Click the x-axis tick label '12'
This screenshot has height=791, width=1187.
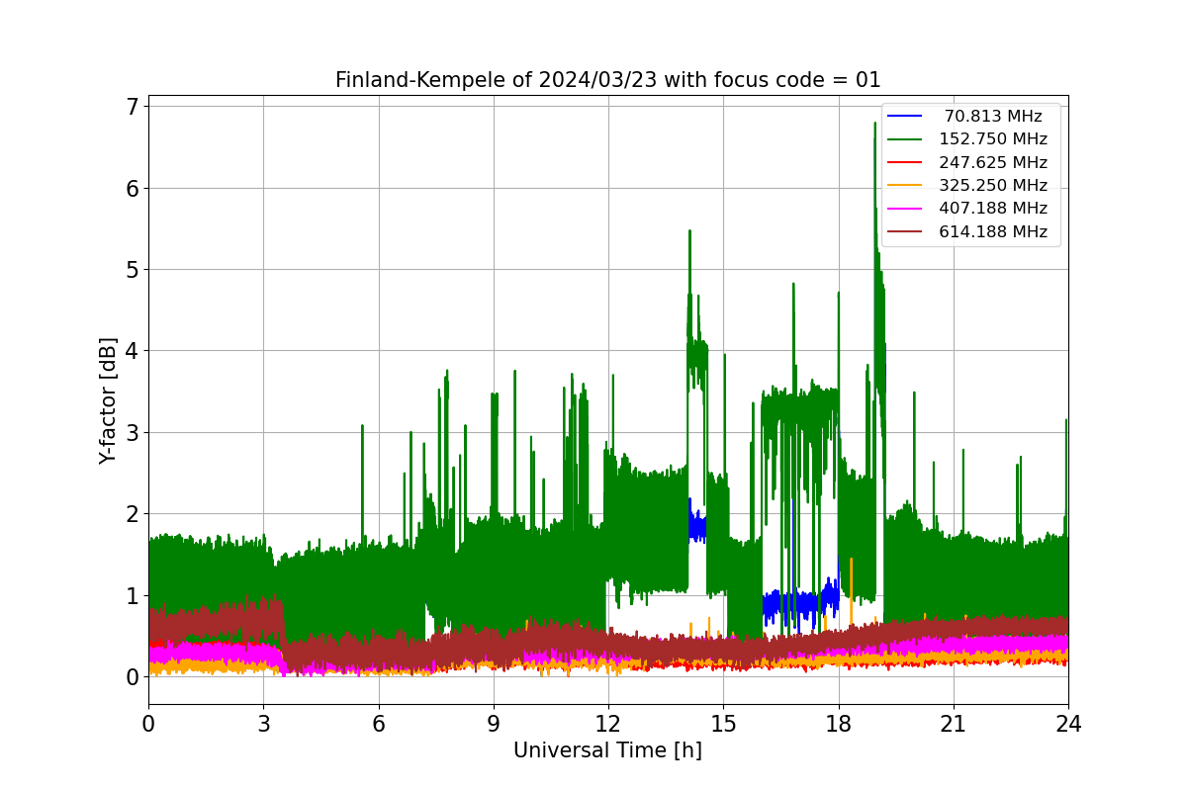pos(608,724)
